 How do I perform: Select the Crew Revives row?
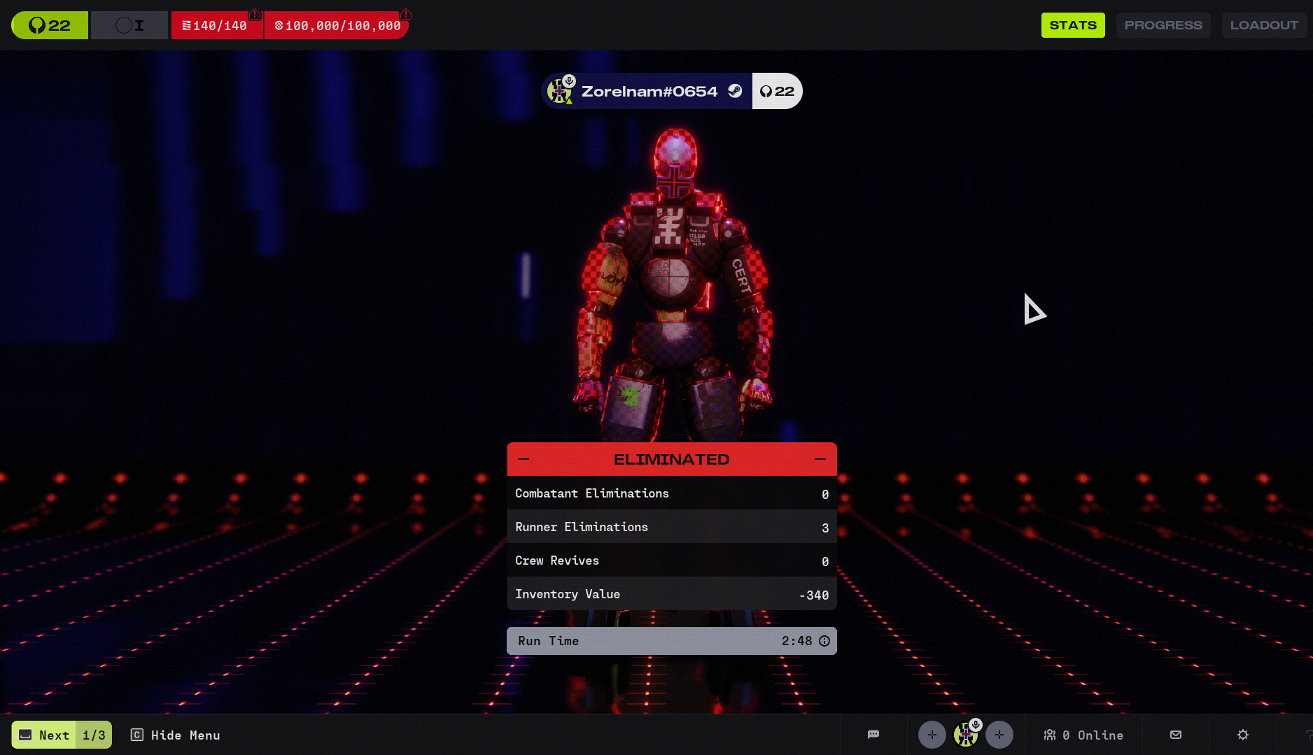672,560
